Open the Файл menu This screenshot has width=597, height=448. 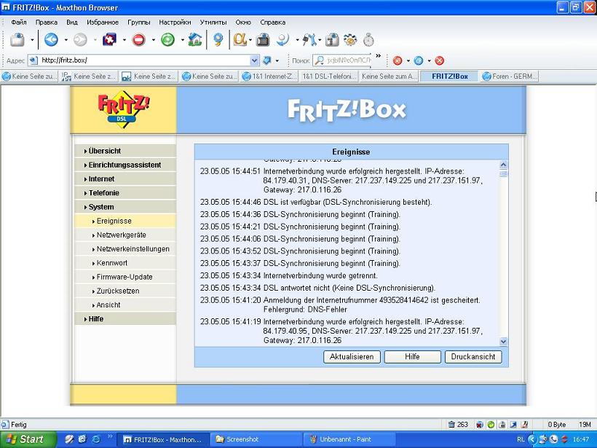point(19,22)
